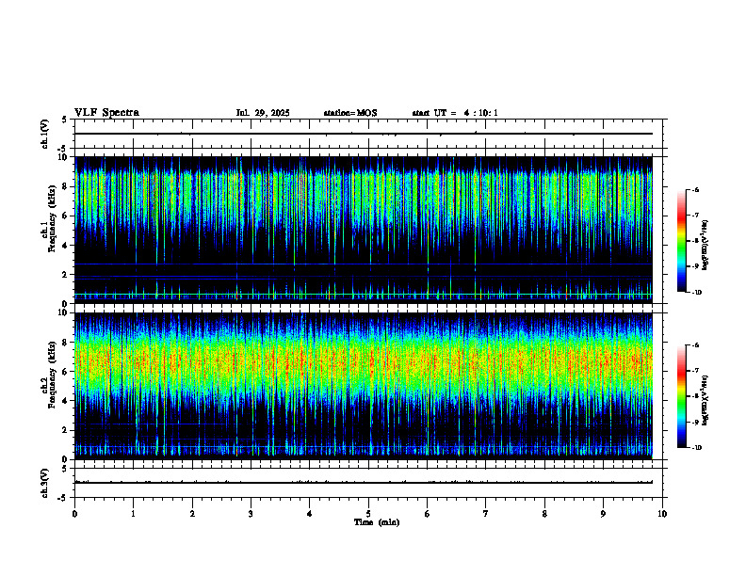The image size is (746, 576).
Task: Select the ch.2 "Frequency (kHz)" axis label
Action: pos(52,375)
